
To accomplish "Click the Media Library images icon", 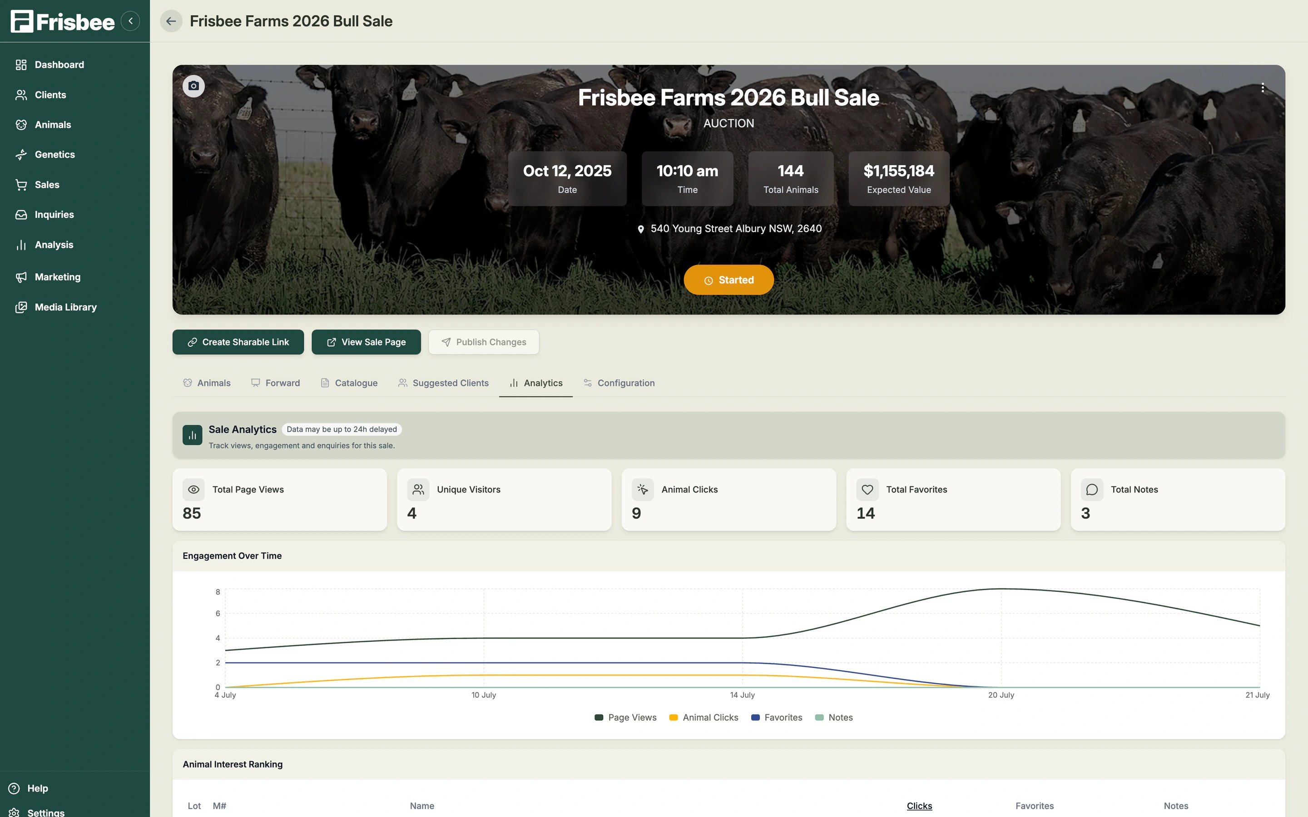I will click(x=21, y=307).
